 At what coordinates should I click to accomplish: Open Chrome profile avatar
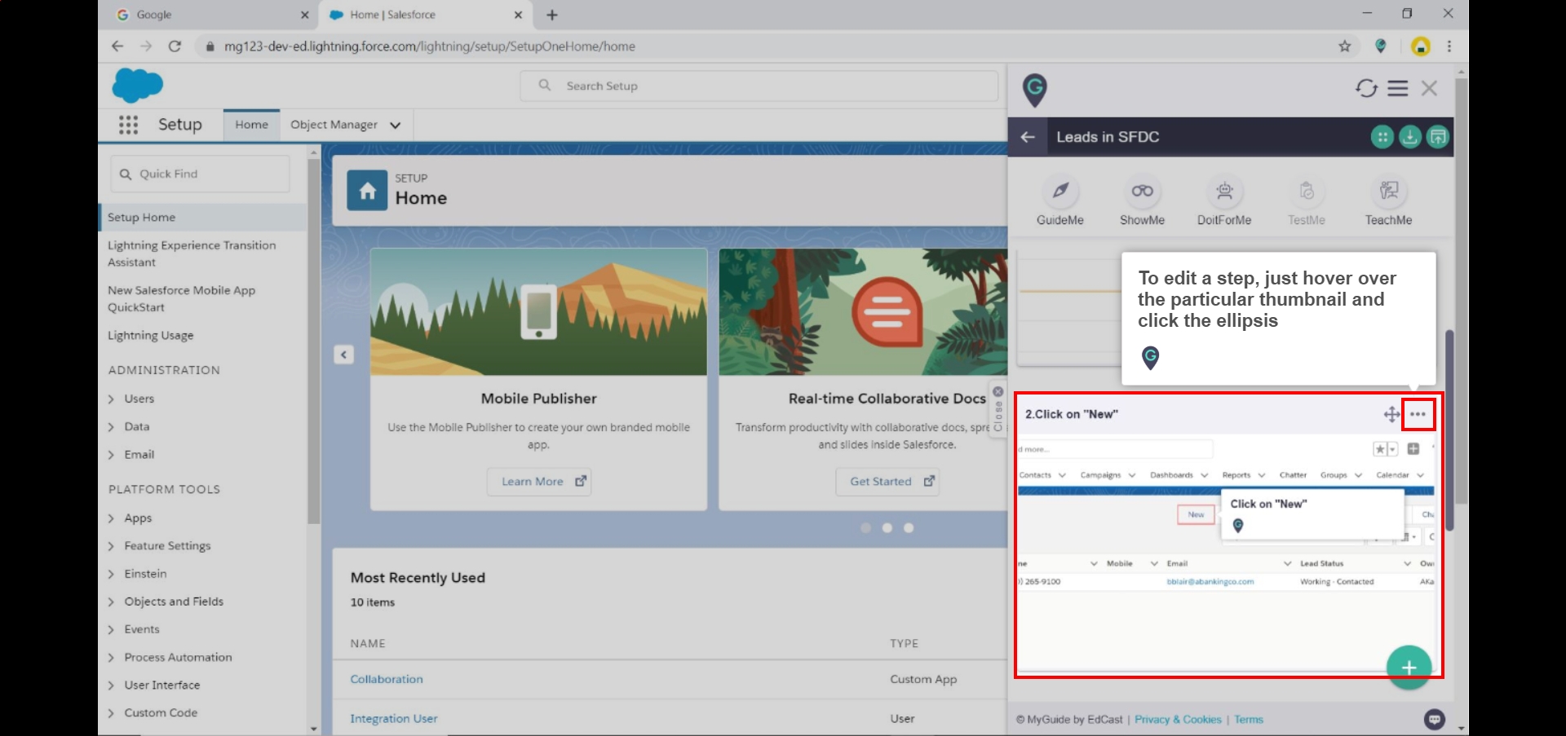coord(1421,46)
